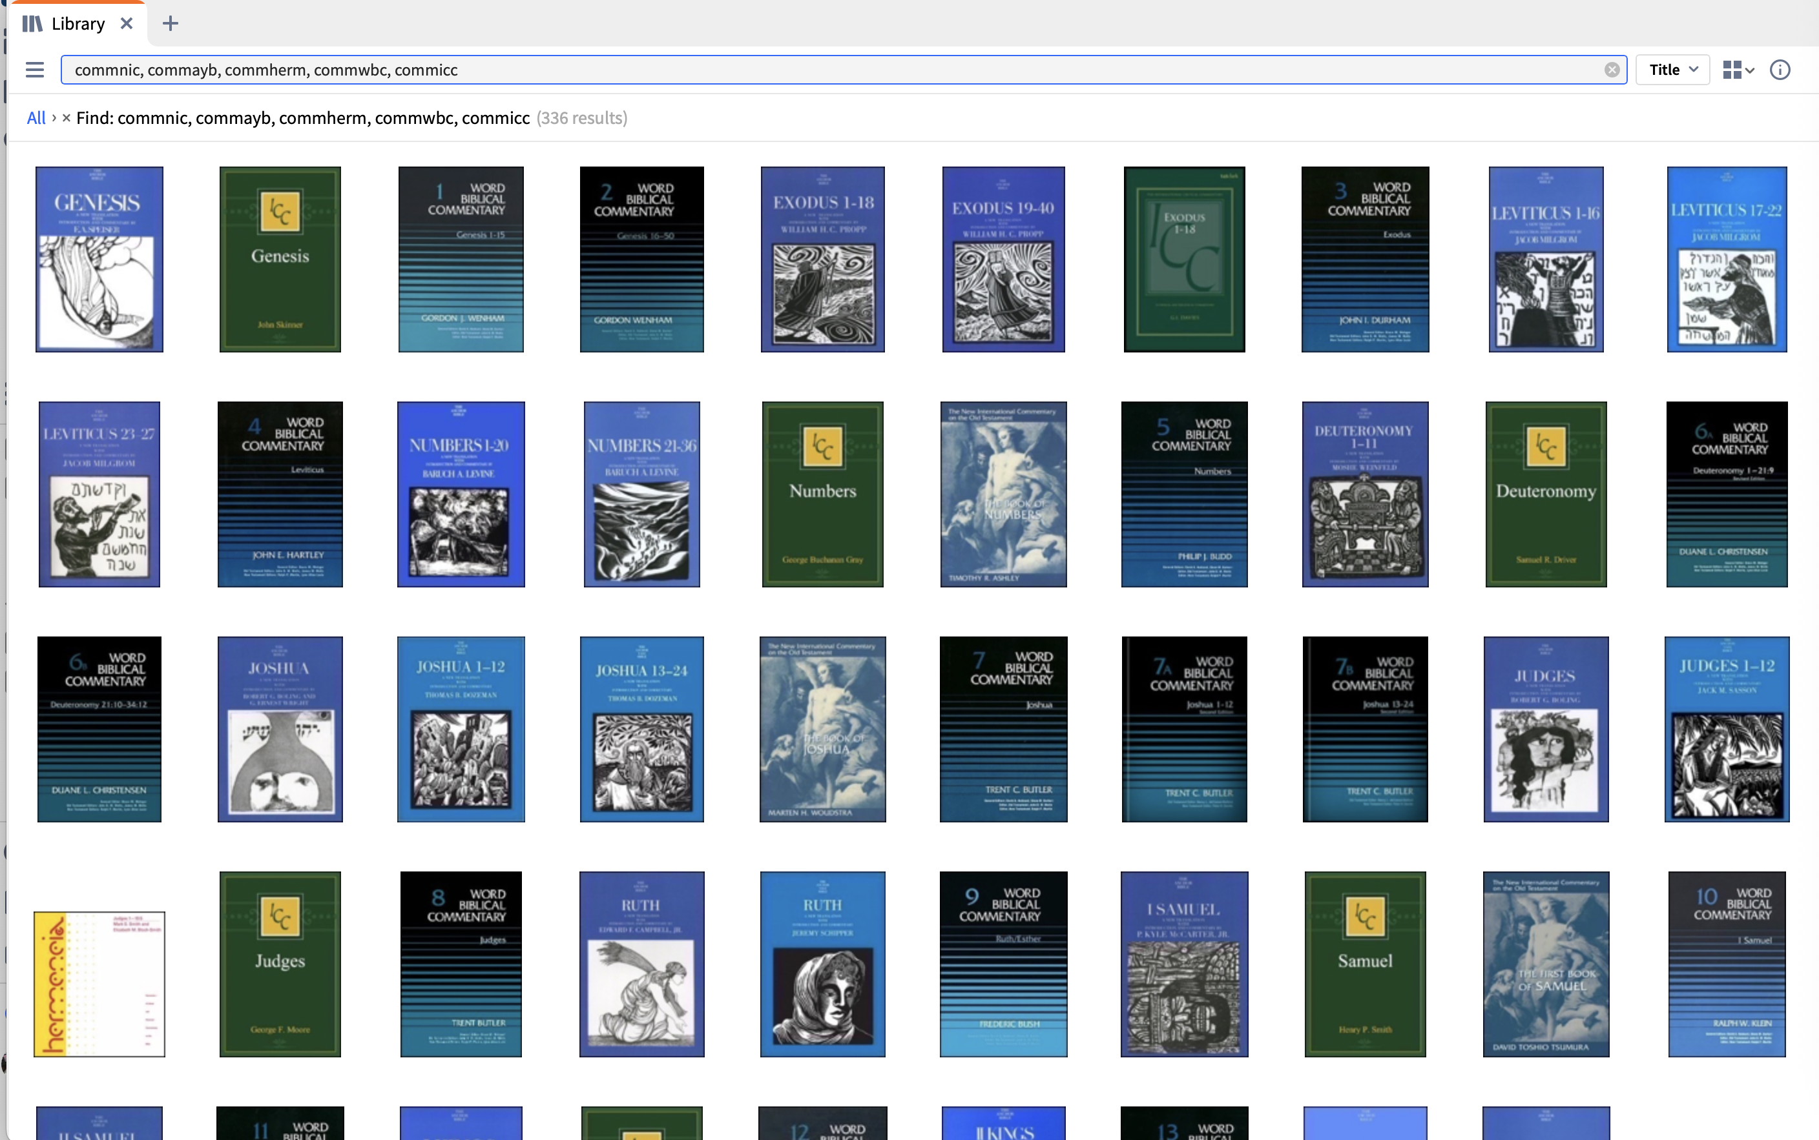This screenshot has width=1819, height=1140.
Task: Open the Exodus 1-18 Propp cover
Action: (x=823, y=260)
